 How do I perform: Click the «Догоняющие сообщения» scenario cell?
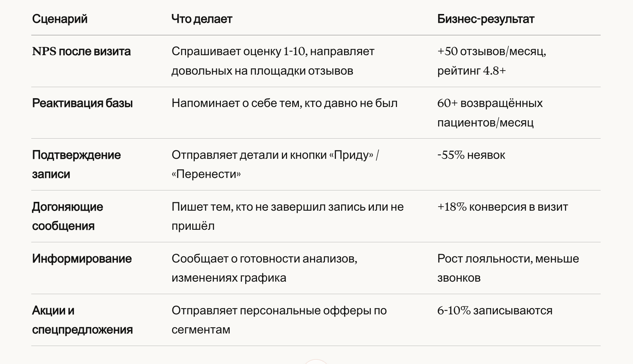coord(67,216)
